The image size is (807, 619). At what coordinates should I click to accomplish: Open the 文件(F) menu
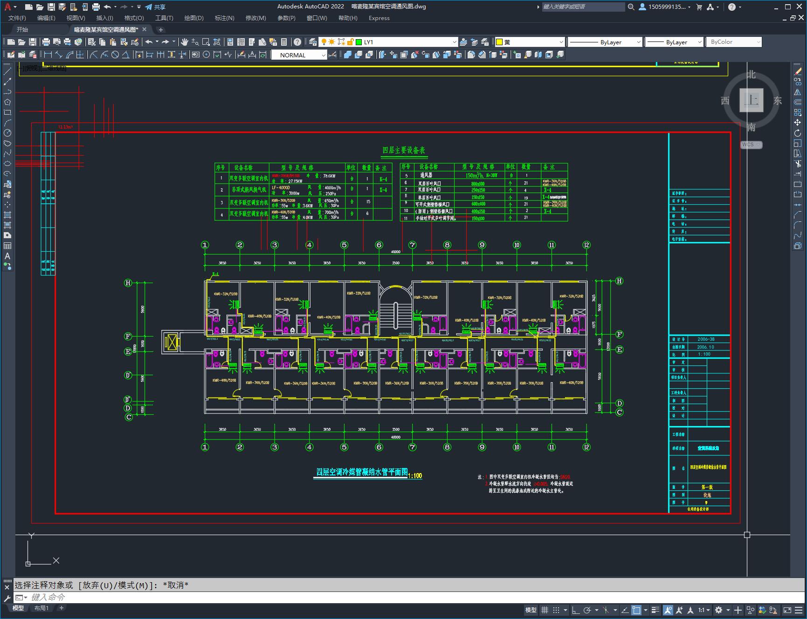(17, 18)
